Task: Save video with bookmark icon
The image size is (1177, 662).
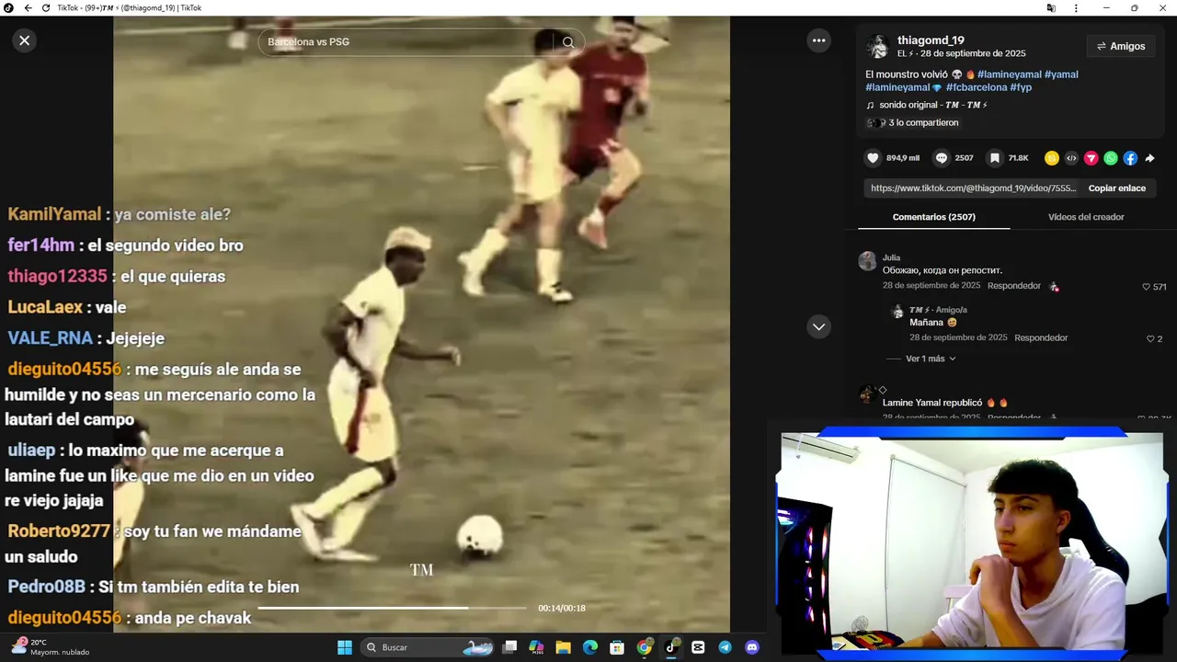Action: coord(994,158)
